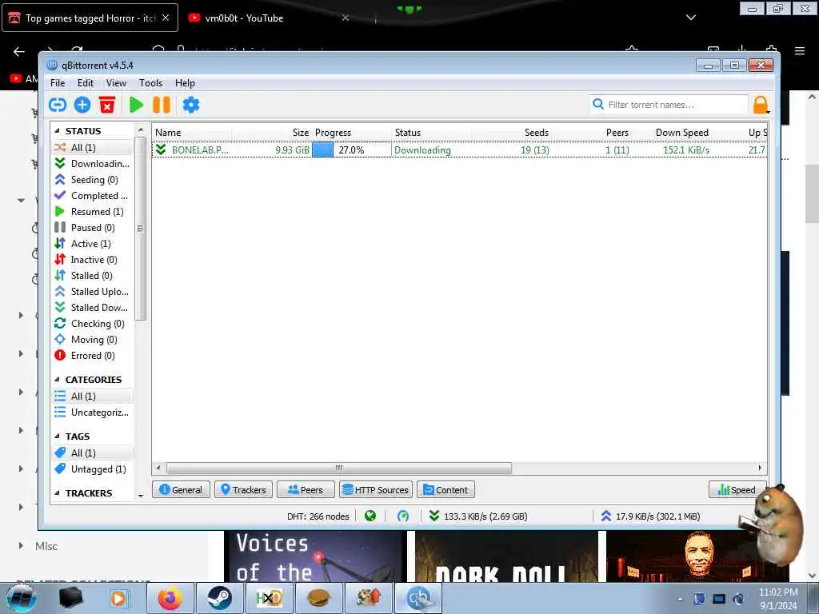The height and width of the screenshot is (614, 819).
Task: Collapse the TAGS section
Action: [57, 437]
